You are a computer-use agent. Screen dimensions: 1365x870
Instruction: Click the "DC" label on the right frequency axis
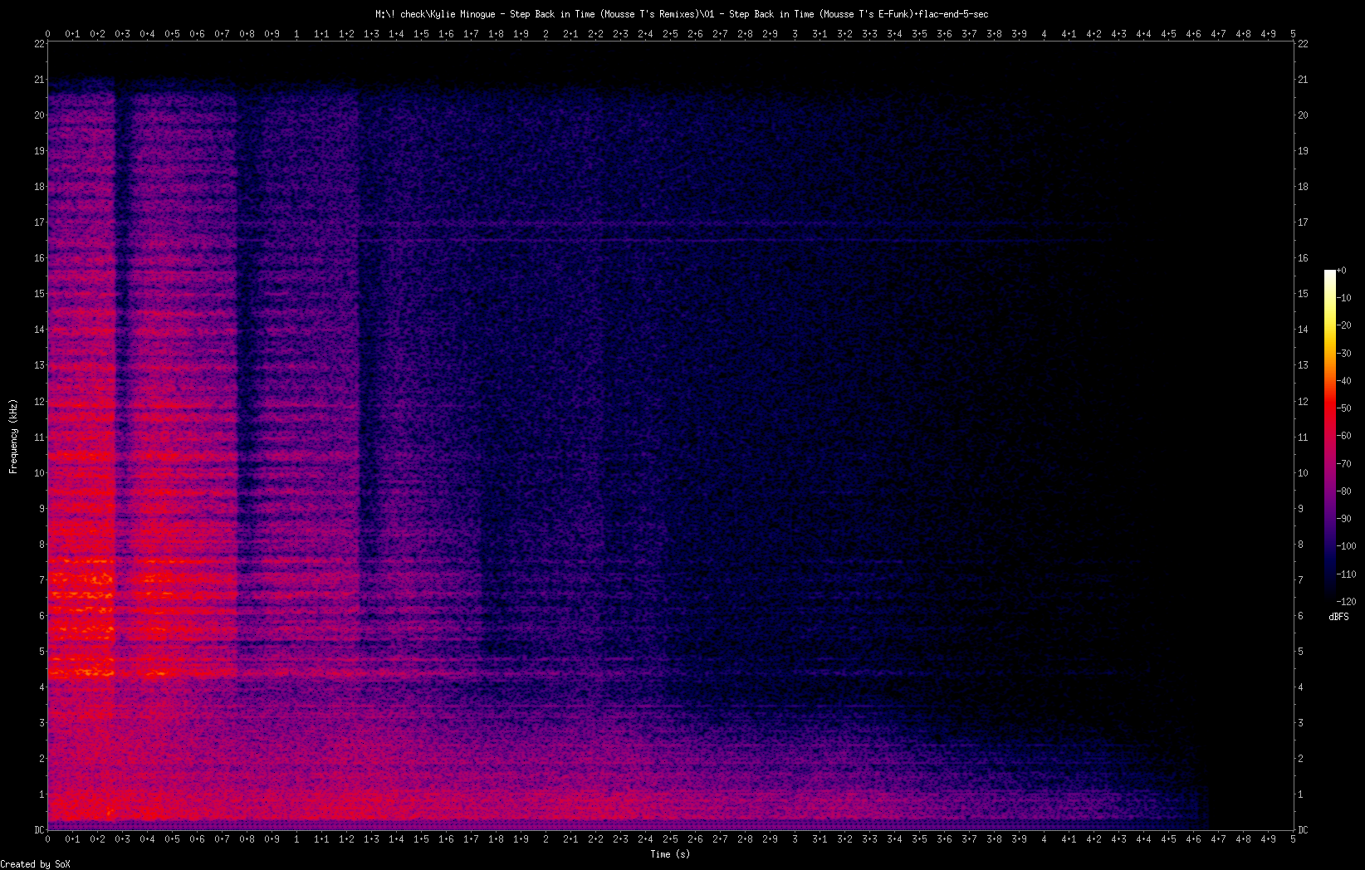coord(1304,830)
